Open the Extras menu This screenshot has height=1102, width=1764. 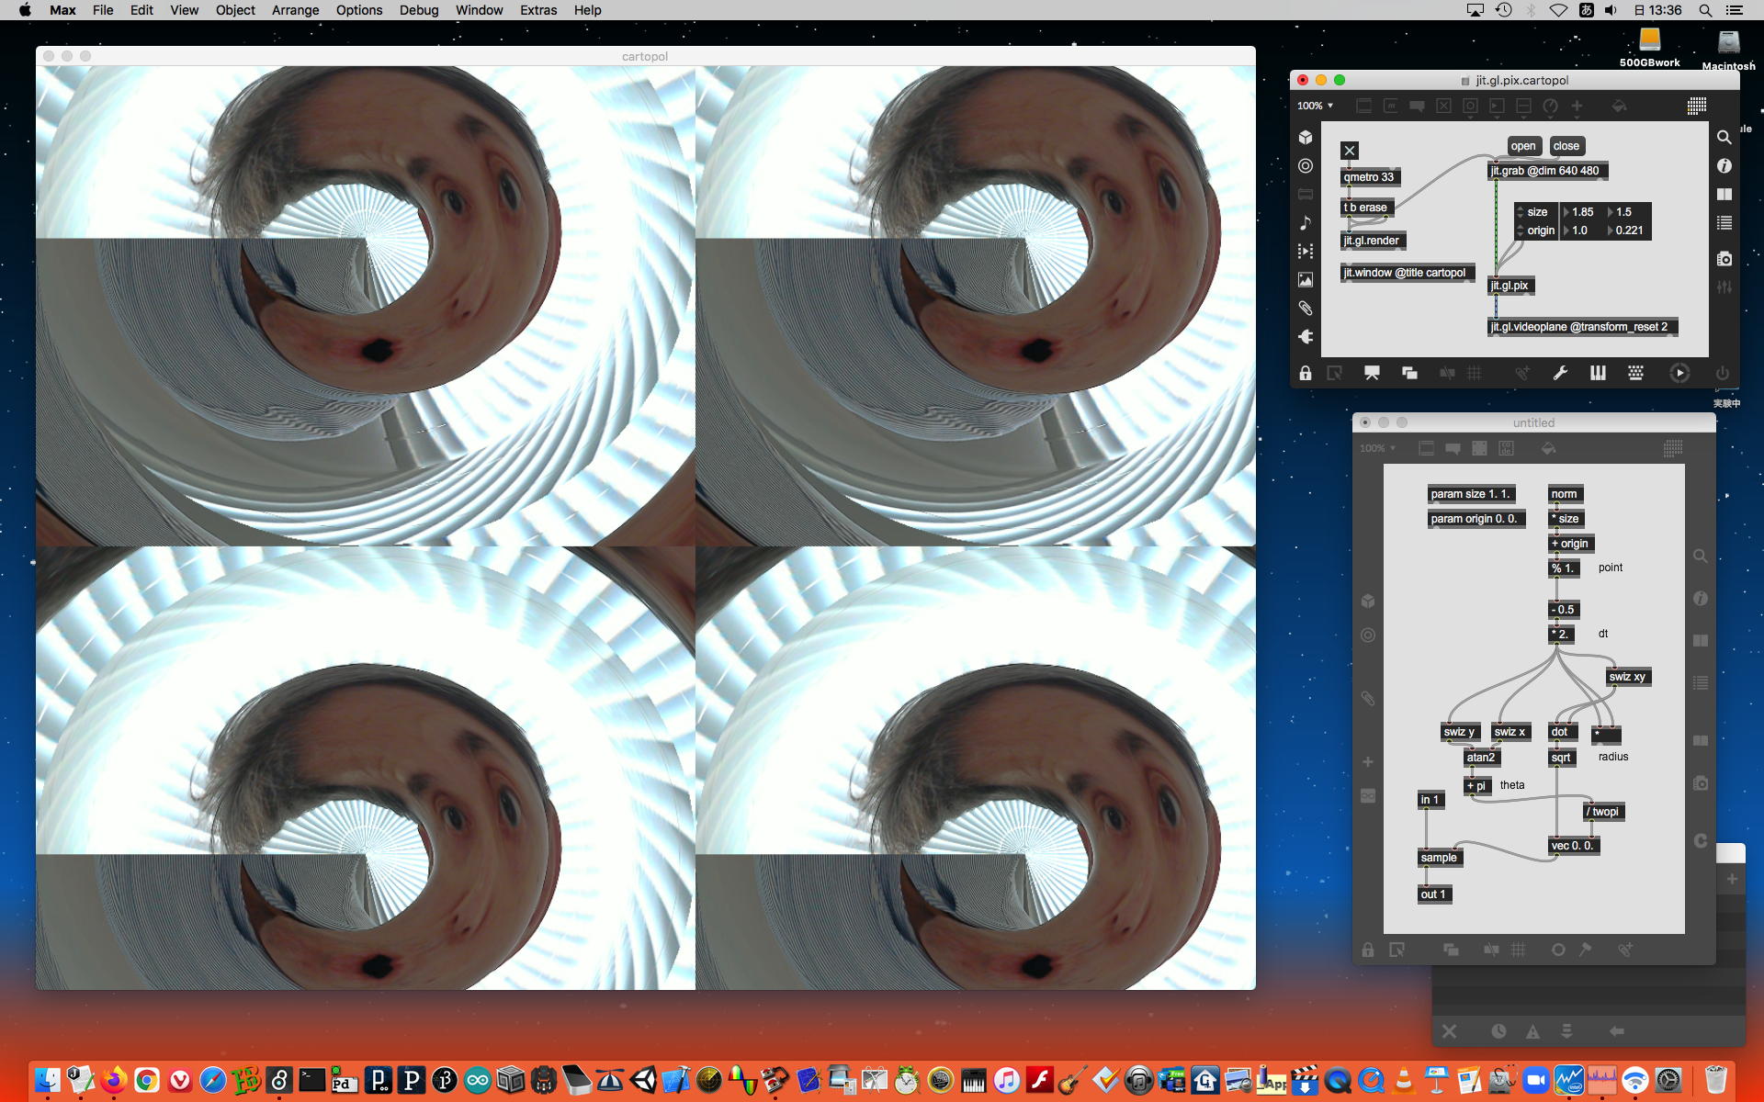coord(537,10)
